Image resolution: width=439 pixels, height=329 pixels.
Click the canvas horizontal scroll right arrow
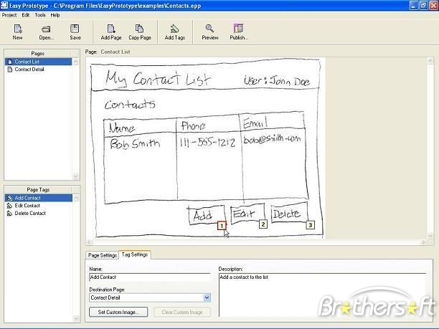click(423, 242)
